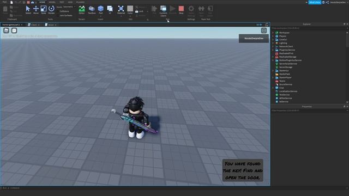Expand the CoreGui node
Screen dimensions: 349x196
[x=273, y=40]
